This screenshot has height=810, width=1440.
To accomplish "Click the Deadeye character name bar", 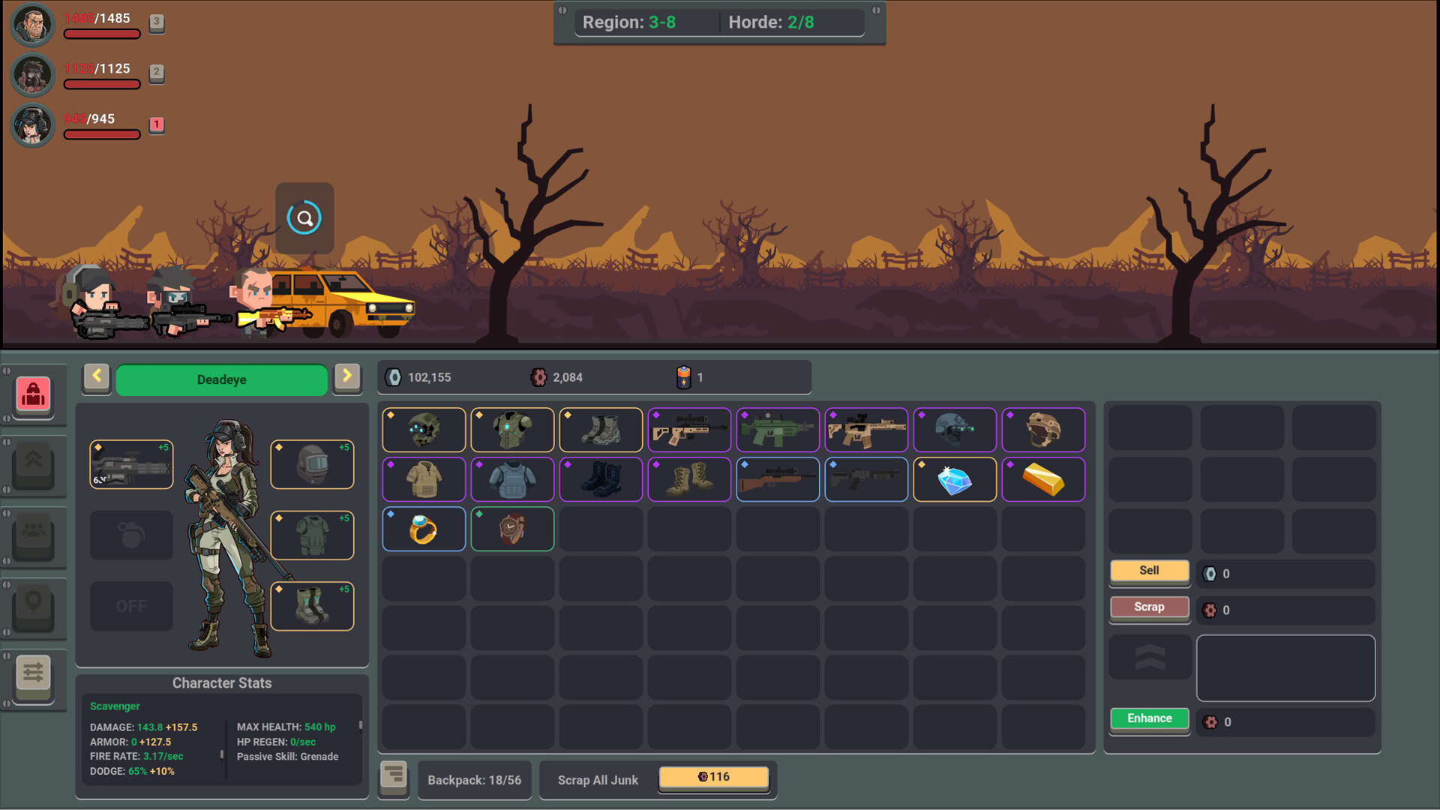I will 221,379.
